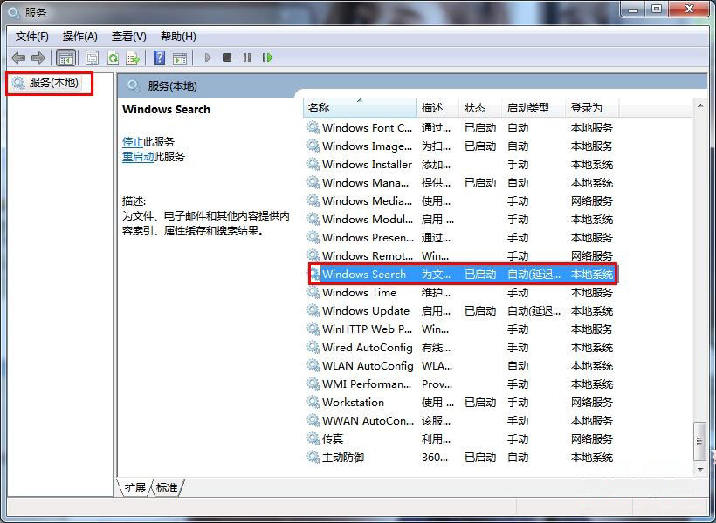Click the gear icon of Wired AutoConfig
716x523 pixels.
pyautogui.click(x=313, y=347)
